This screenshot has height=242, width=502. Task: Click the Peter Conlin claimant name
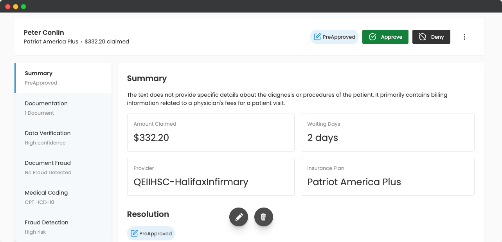point(44,33)
